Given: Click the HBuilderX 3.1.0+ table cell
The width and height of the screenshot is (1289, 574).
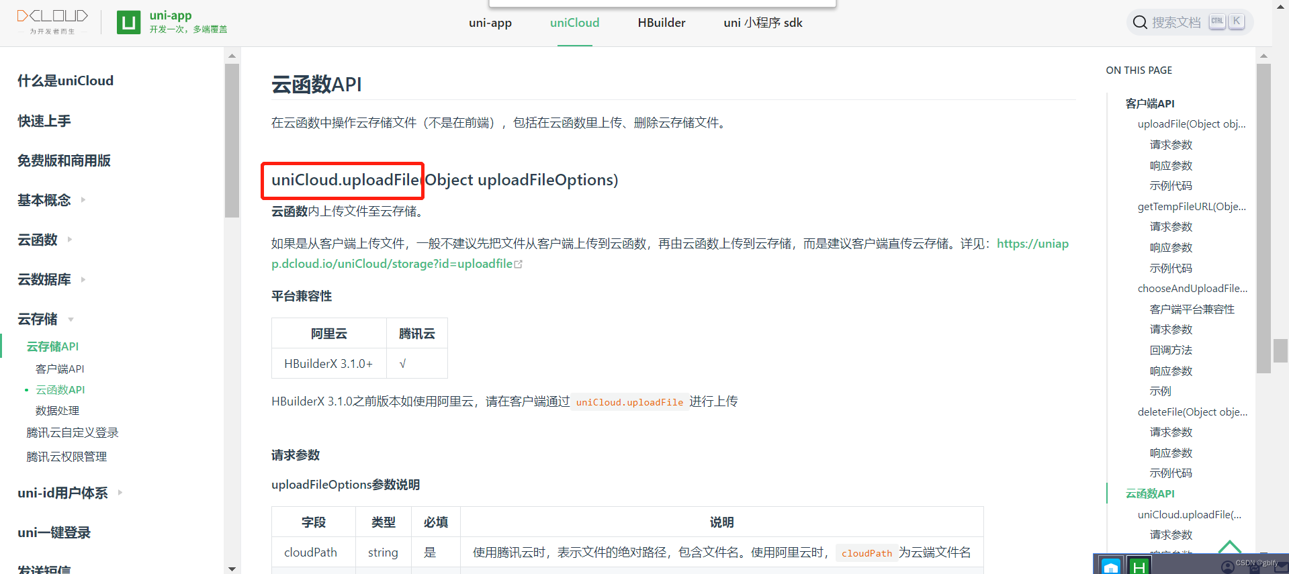Looking at the screenshot, I should (x=328, y=364).
